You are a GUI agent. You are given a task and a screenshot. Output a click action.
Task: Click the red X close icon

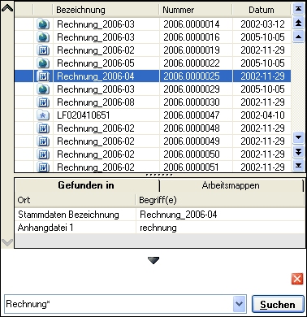pyautogui.click(x=297, y=279)
